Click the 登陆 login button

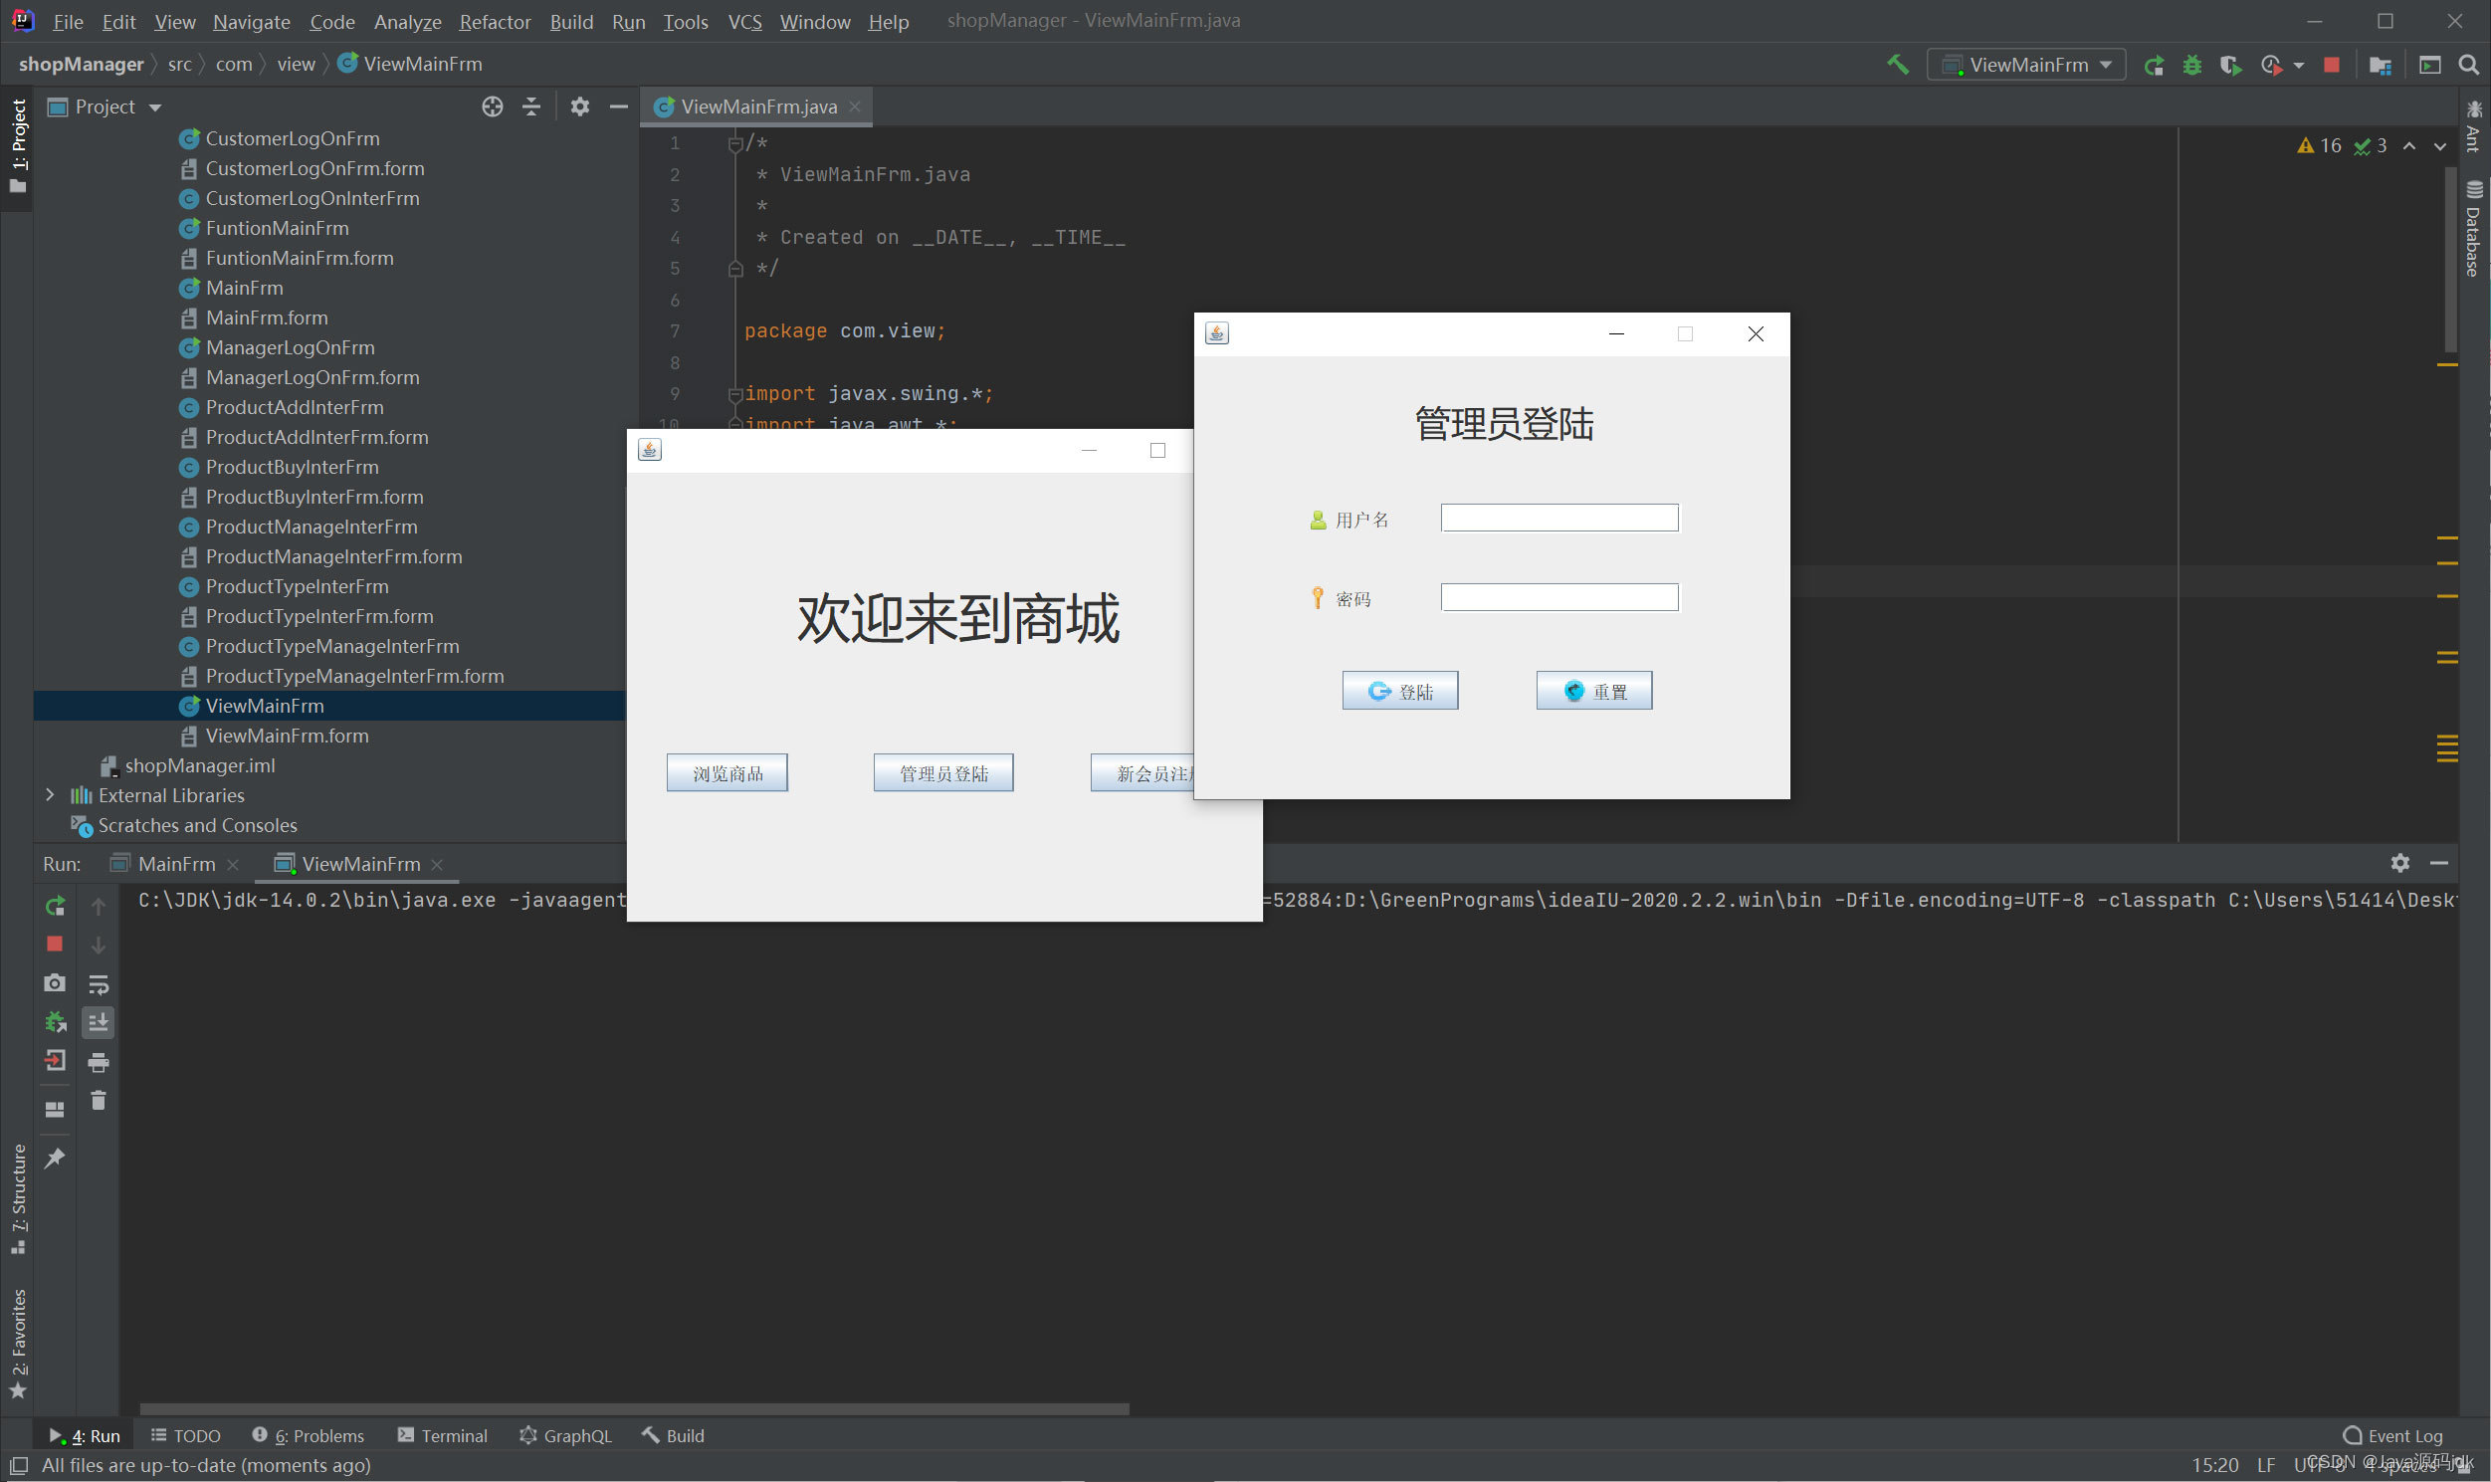[1399, 691]
